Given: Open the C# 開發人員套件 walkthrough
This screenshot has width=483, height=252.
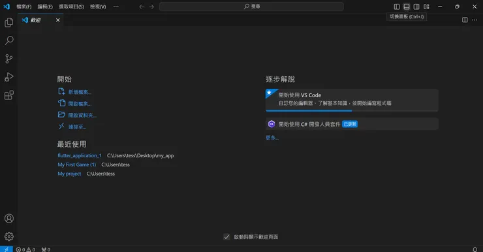Looking at the screenshot, I should (x=352, y=124).
